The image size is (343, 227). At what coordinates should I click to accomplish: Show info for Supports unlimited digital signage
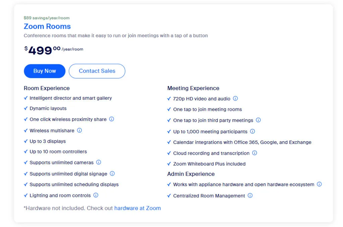click(112, 173)
